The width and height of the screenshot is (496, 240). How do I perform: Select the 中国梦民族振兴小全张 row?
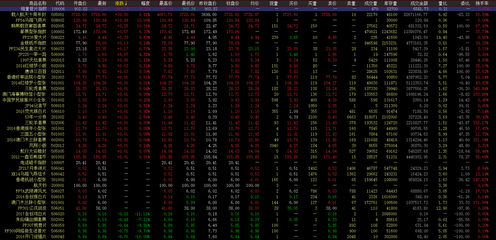pyautogui.click(x=248, y=100)
